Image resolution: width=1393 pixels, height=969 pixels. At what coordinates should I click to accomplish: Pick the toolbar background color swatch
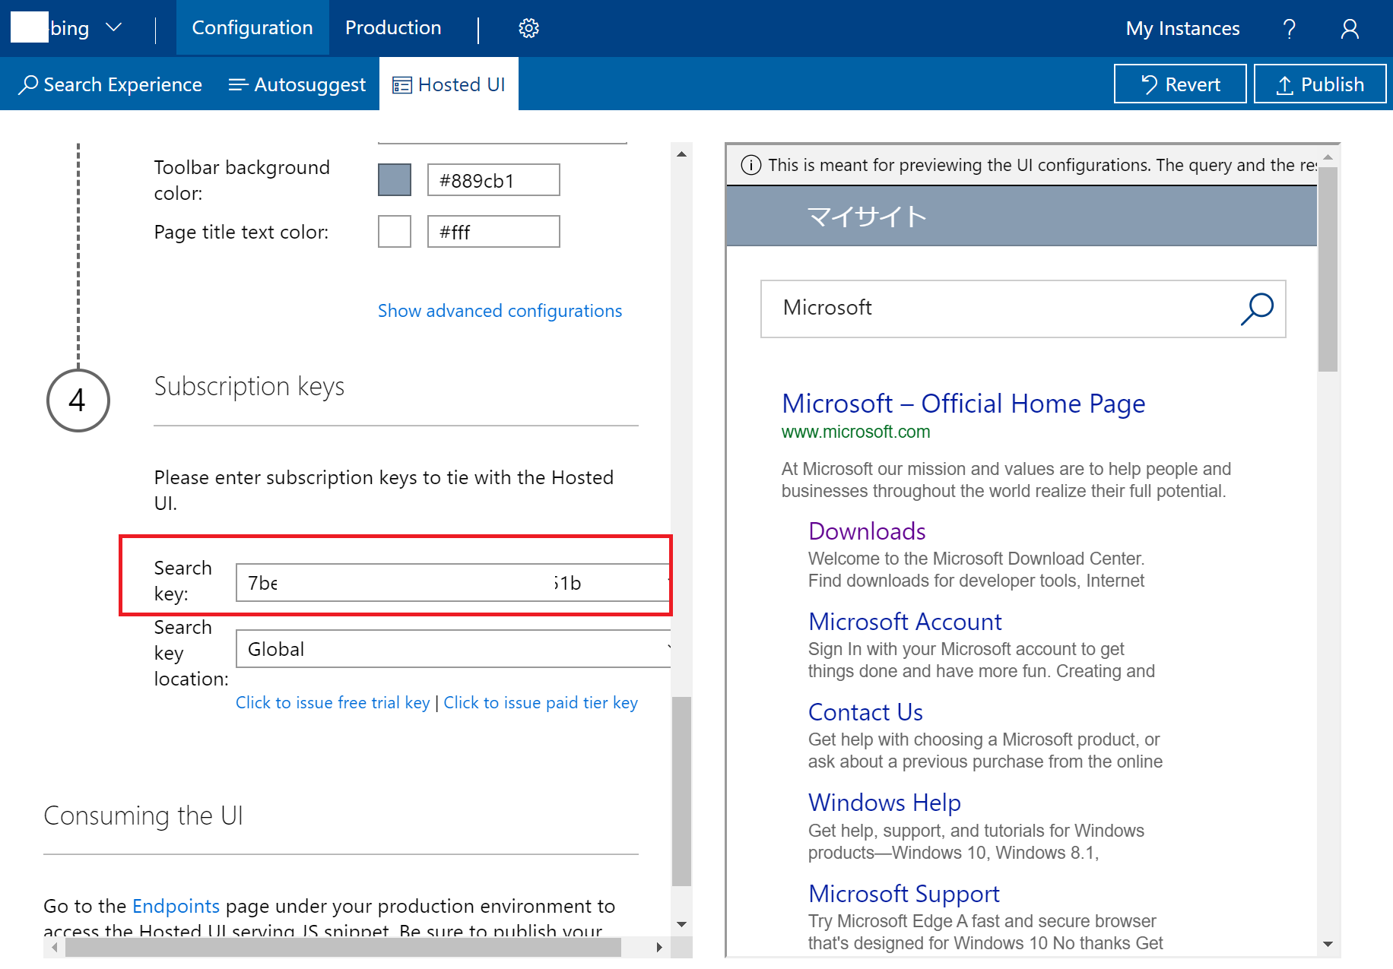pos(394,179)
